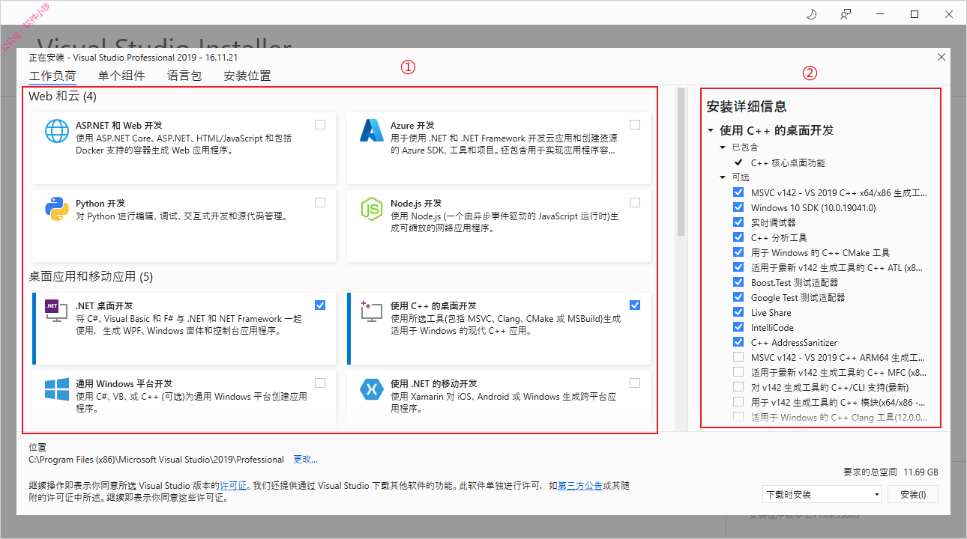.NET 桌面开发 monitor icon click
The image size is (967, 539).
pyautogui.click(x=56, y=311)
